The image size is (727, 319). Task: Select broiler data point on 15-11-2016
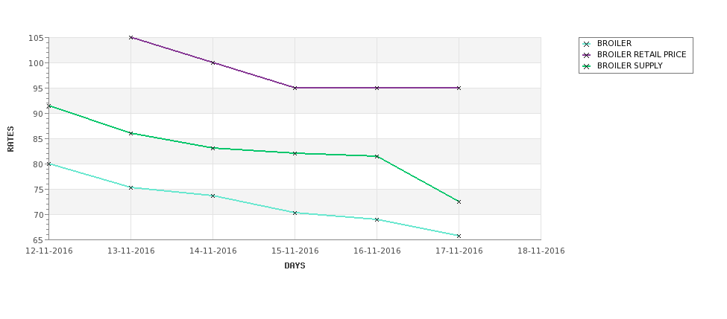[295, 213]
